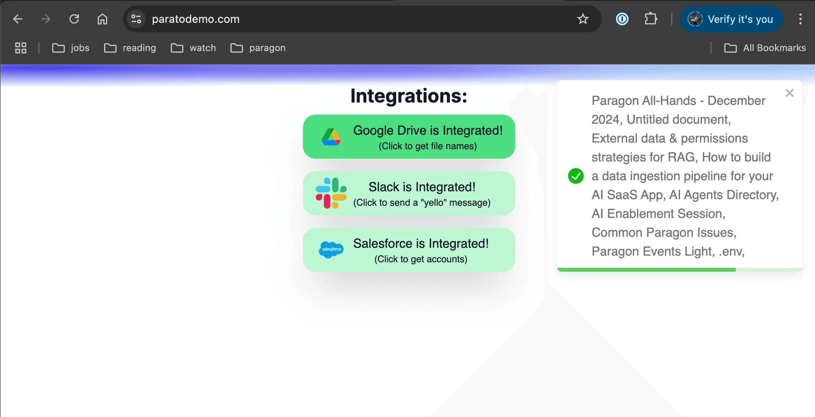This screenshot has height=417, width=815.
Task: Click Slack is Integrated button
Action: click(x=409, y=193)
